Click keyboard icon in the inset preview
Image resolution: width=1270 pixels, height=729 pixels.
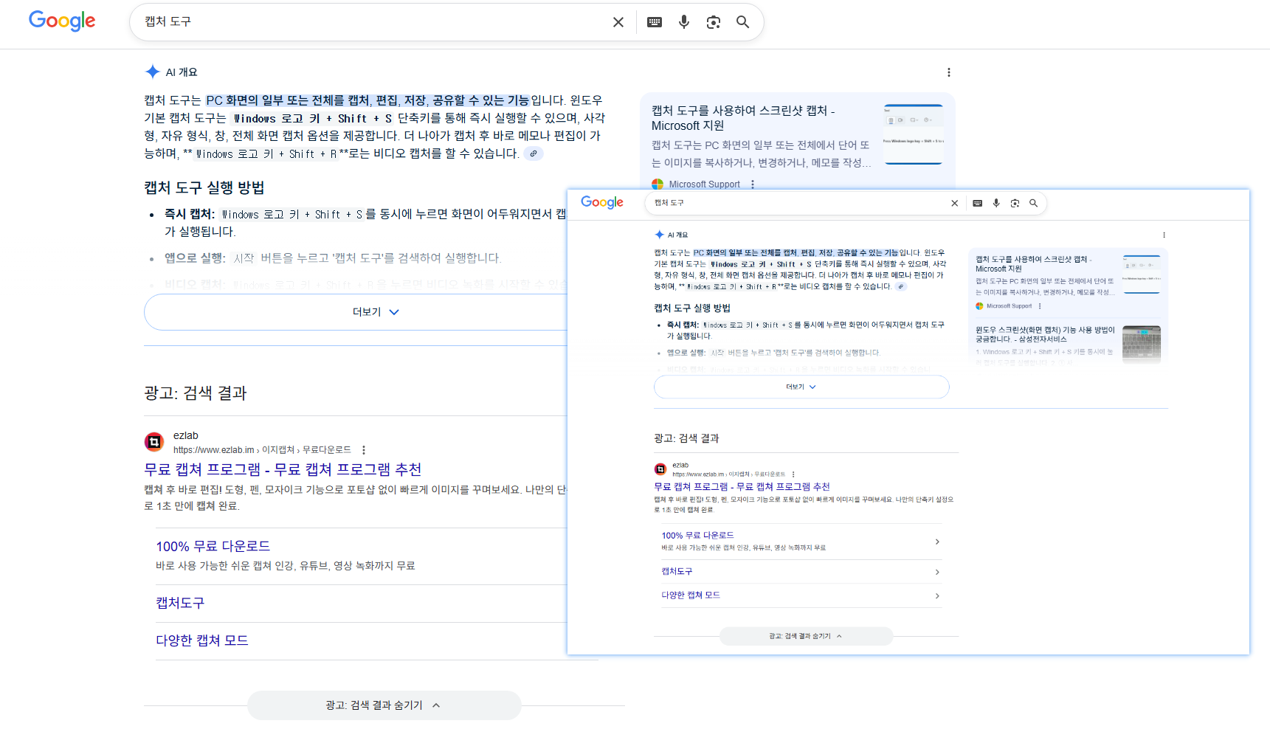click(x=978, y=203)
